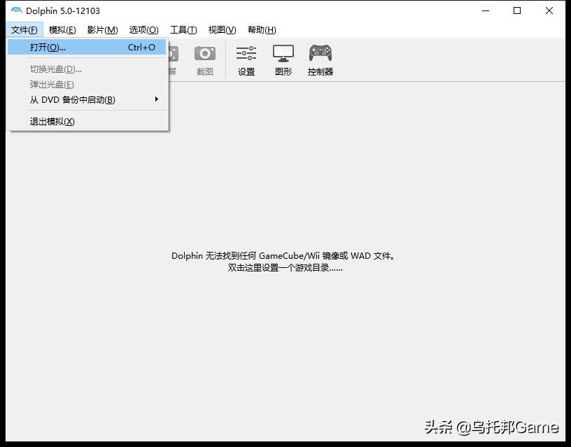Open the 影片 menu
The height and width of the screenshot is (447, 571).
(102, 29)
